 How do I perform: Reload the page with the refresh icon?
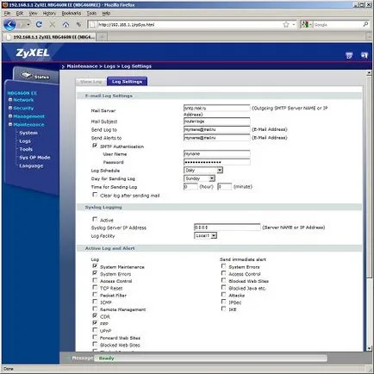39,24
